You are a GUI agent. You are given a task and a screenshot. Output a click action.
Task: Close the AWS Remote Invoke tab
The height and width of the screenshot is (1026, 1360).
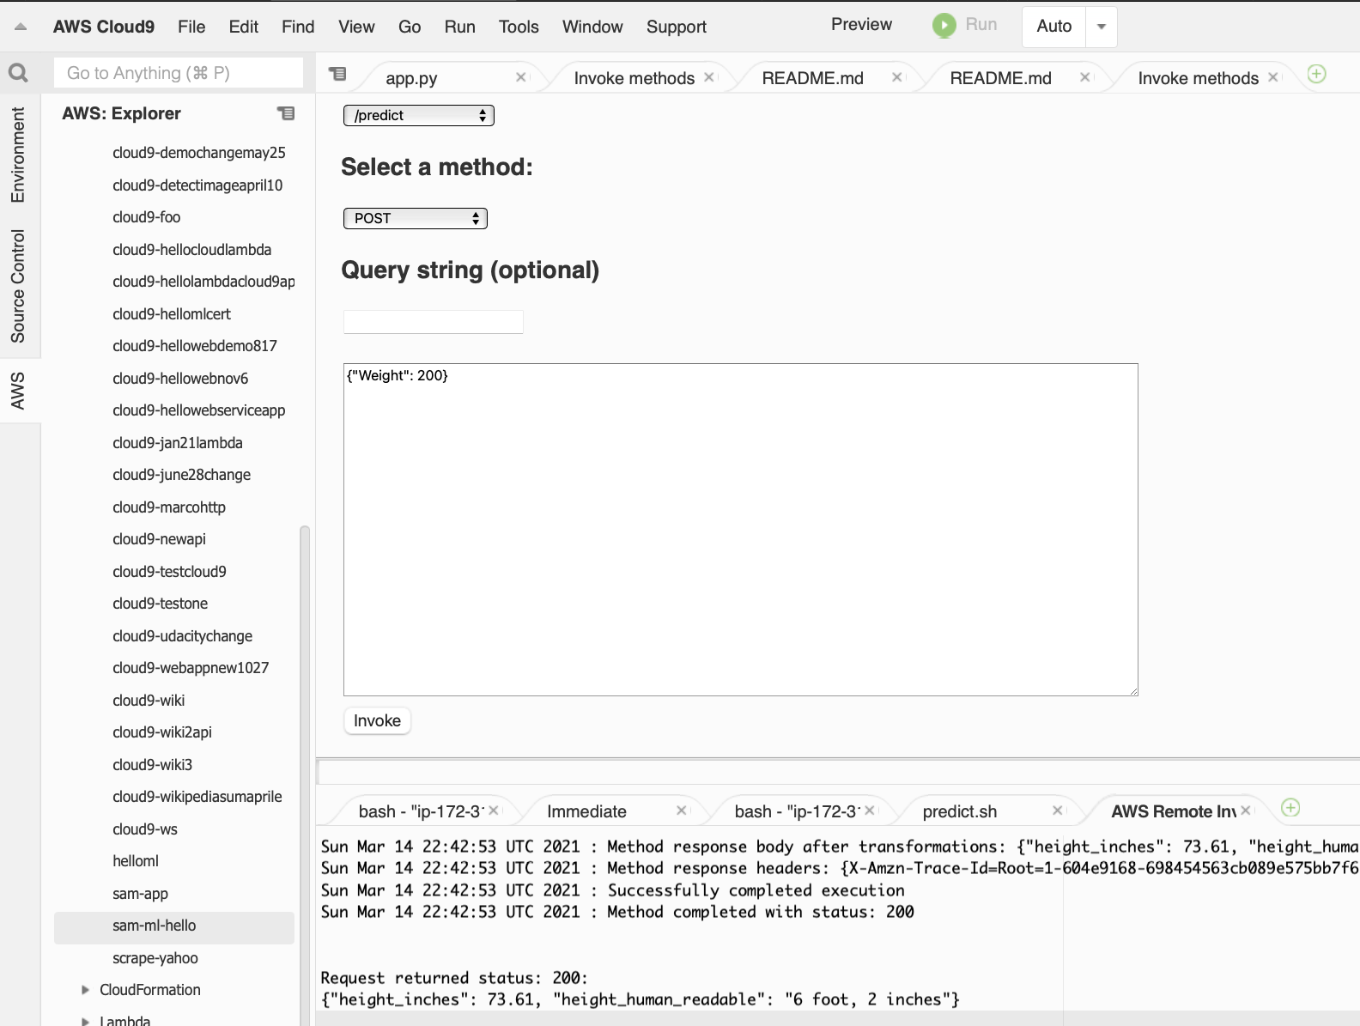[1246, 810]
